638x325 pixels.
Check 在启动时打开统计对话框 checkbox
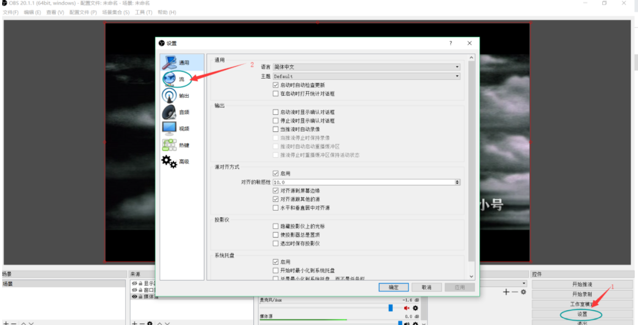pos(276,94)
